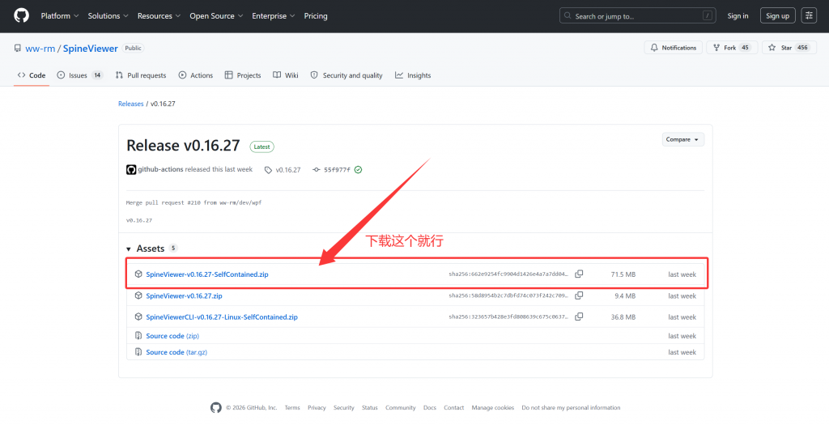Open the Privacy footer link
This screenshot has height=425, width=829.
[x=317, y=407]
